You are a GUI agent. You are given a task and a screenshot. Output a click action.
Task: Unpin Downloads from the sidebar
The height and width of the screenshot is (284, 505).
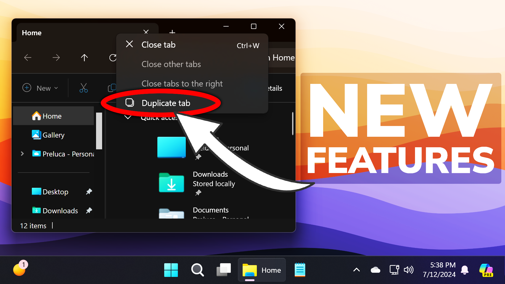coord(89,210)
